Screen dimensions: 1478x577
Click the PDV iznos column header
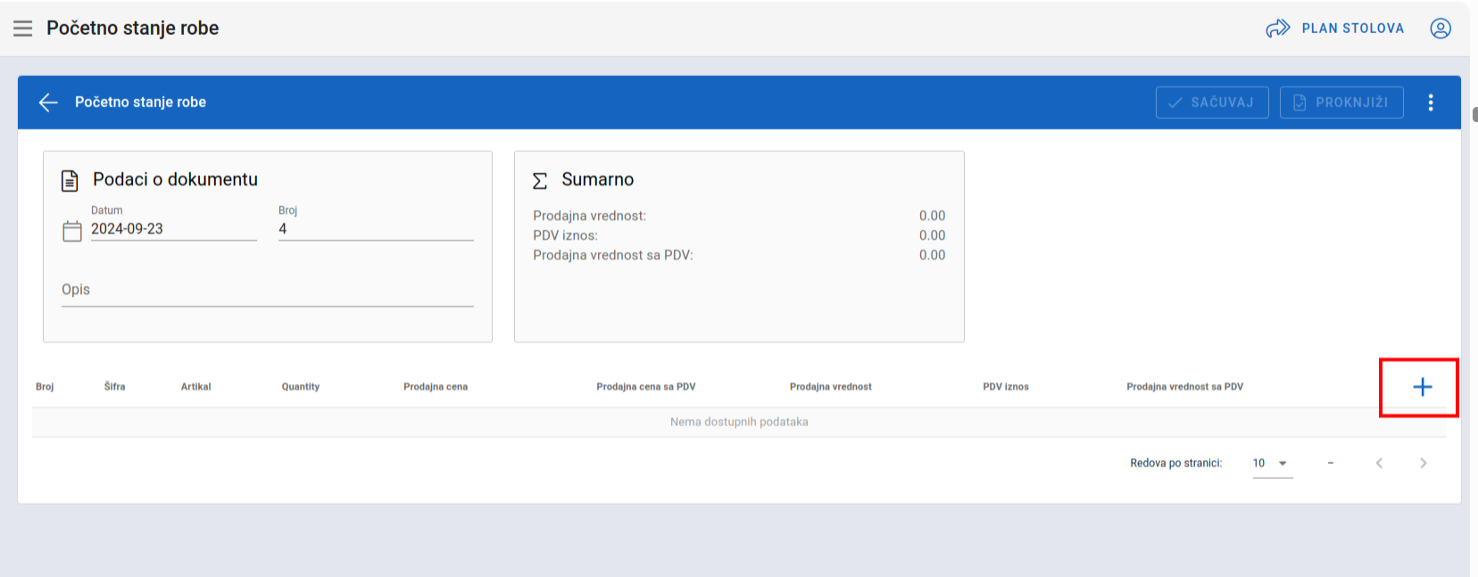coord(1006,387)
